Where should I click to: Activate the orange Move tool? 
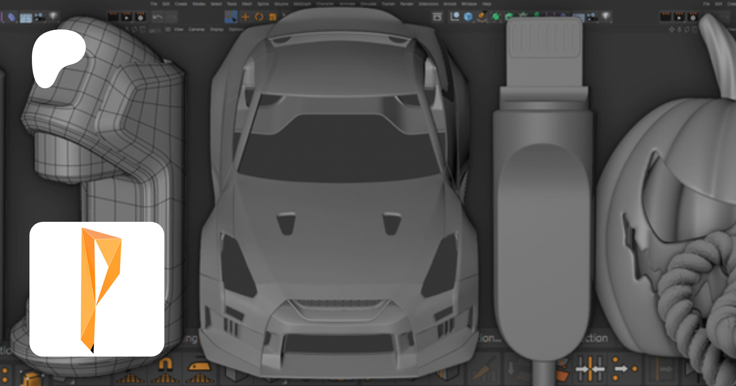[x=245, y=17]
